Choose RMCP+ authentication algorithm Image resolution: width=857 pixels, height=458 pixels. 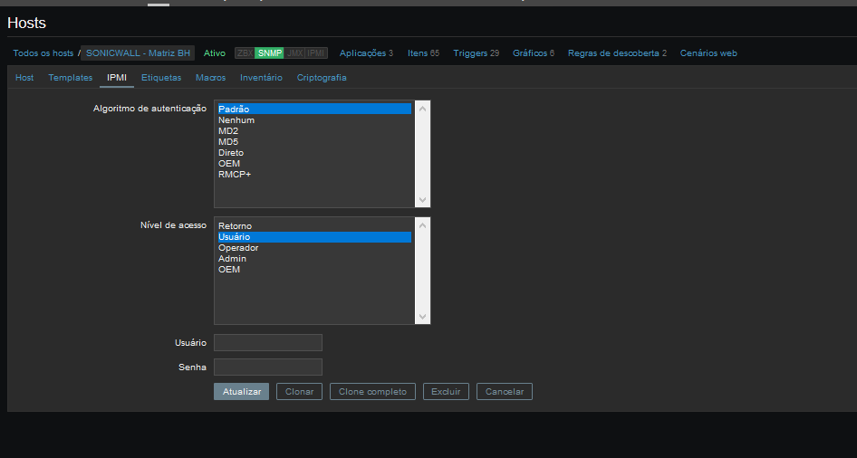[x=235, y=175]
